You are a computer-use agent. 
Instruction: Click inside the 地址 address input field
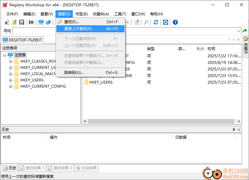(x=125, y=31)
